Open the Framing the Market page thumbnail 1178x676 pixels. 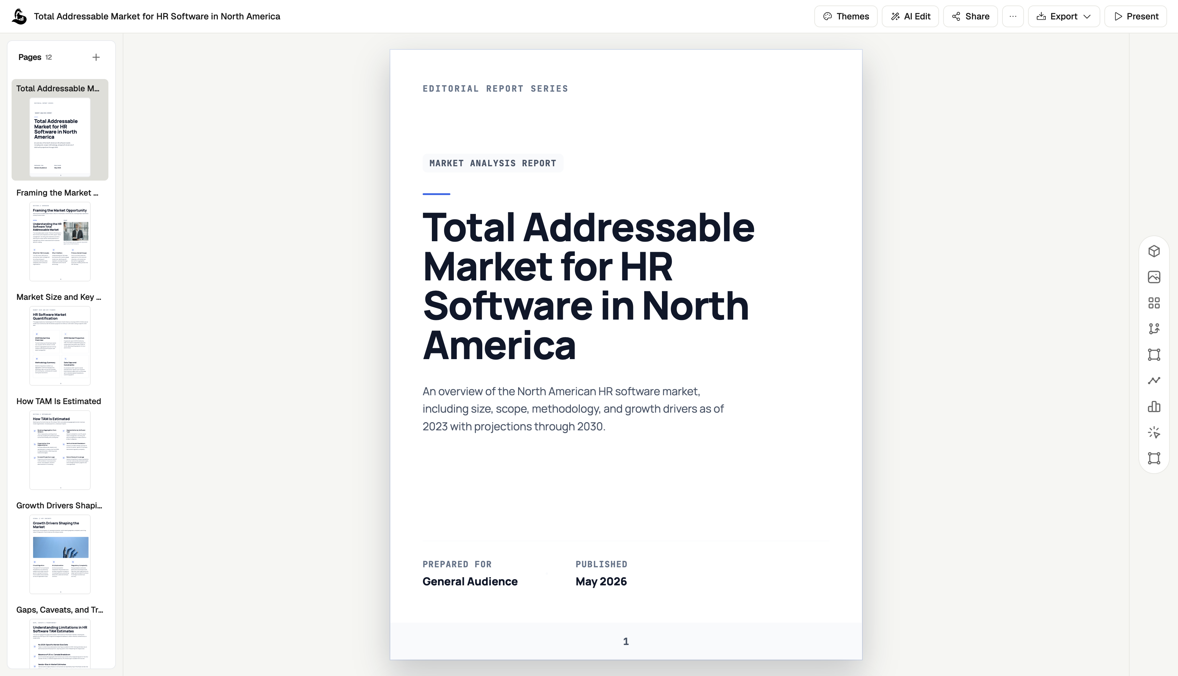[x=60, y=242]
